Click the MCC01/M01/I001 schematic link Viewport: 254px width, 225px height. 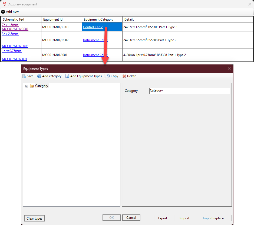point(14,59)
